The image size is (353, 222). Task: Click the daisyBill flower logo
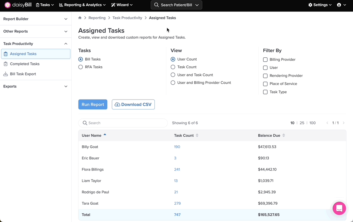[x=7, y=5]
